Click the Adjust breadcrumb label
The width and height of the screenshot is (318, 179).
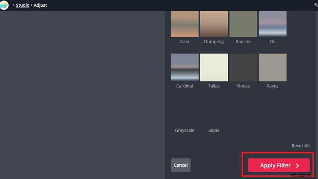(40, 5)
